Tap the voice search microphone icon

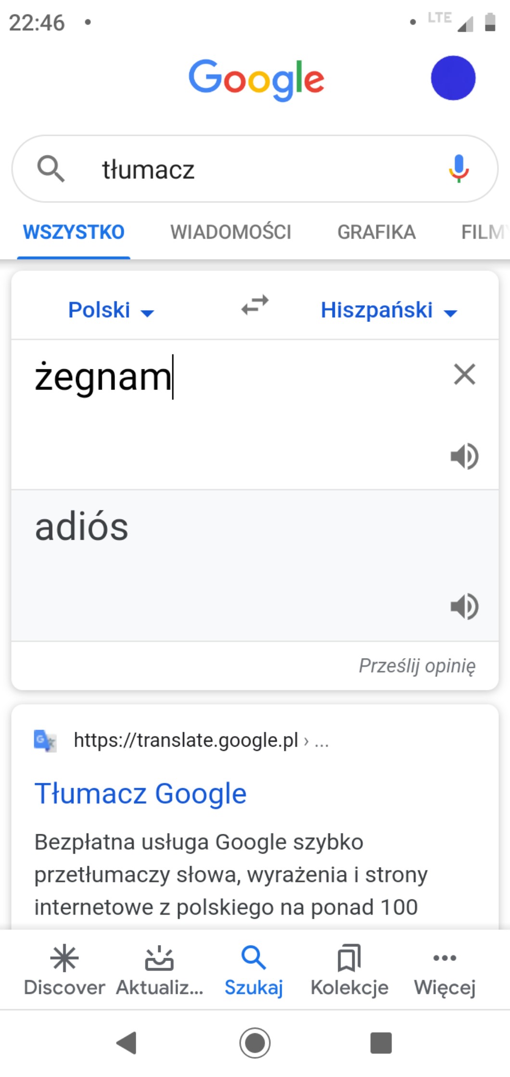pos(459,169)
